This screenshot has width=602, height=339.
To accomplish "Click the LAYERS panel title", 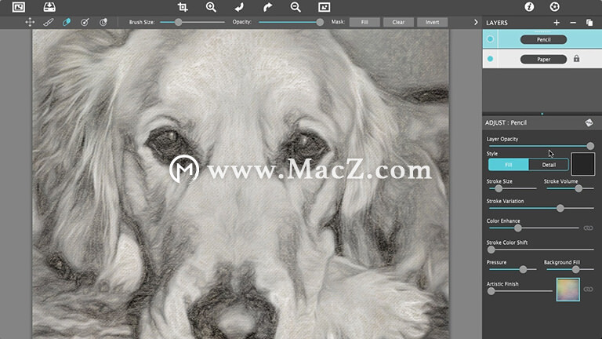I will (497, 23).
